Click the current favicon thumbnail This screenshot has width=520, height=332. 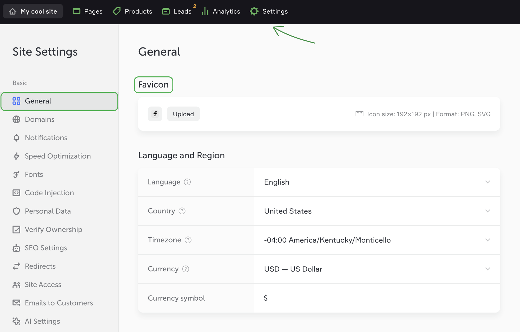(155, 114)
